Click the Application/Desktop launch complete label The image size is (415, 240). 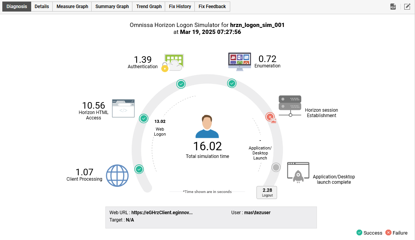334,180
